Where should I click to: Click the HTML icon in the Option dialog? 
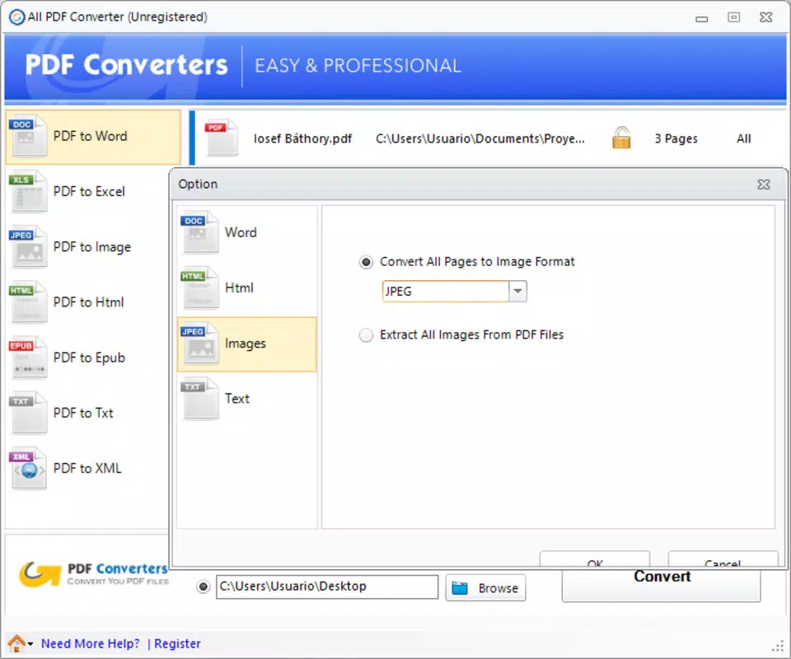tap(199, 288)
